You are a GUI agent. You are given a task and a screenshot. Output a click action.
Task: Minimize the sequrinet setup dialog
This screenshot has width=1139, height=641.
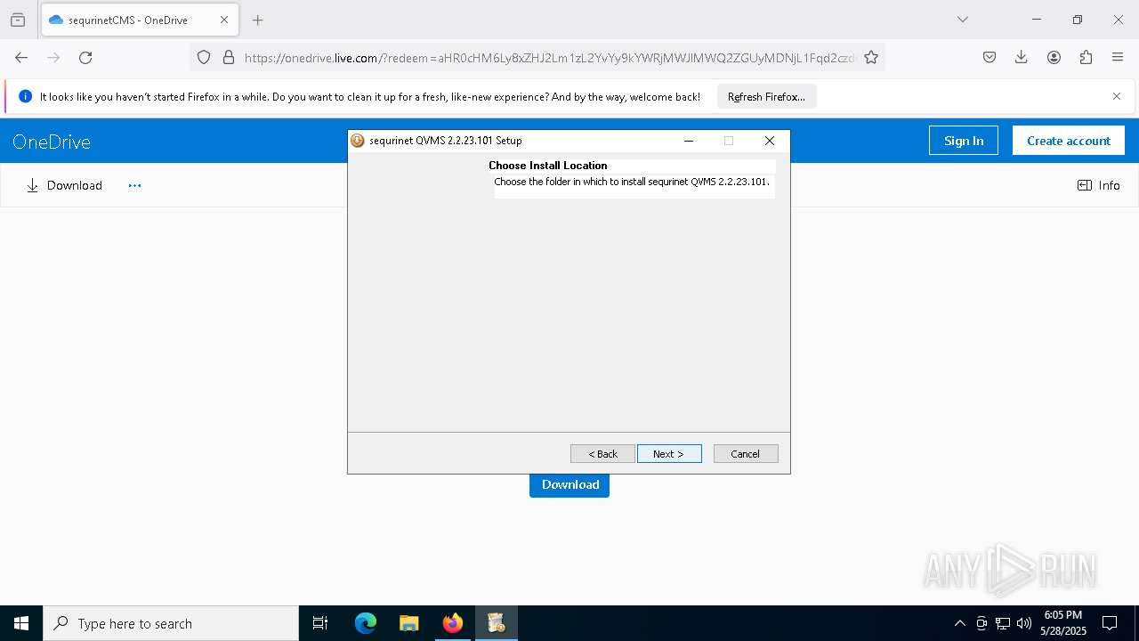[688, 141]
